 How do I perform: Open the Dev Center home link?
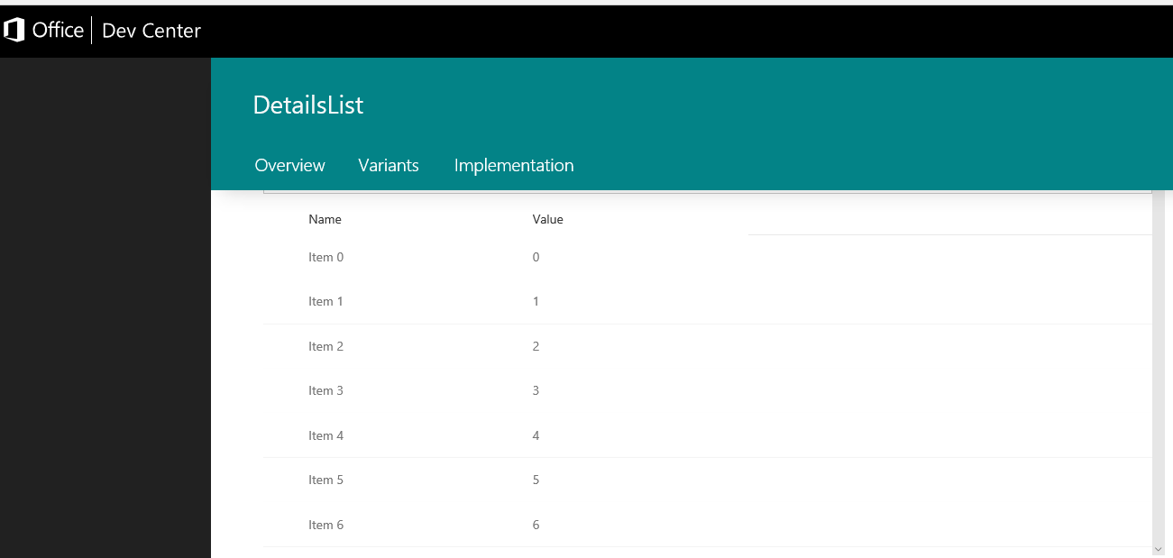point(150,30)
